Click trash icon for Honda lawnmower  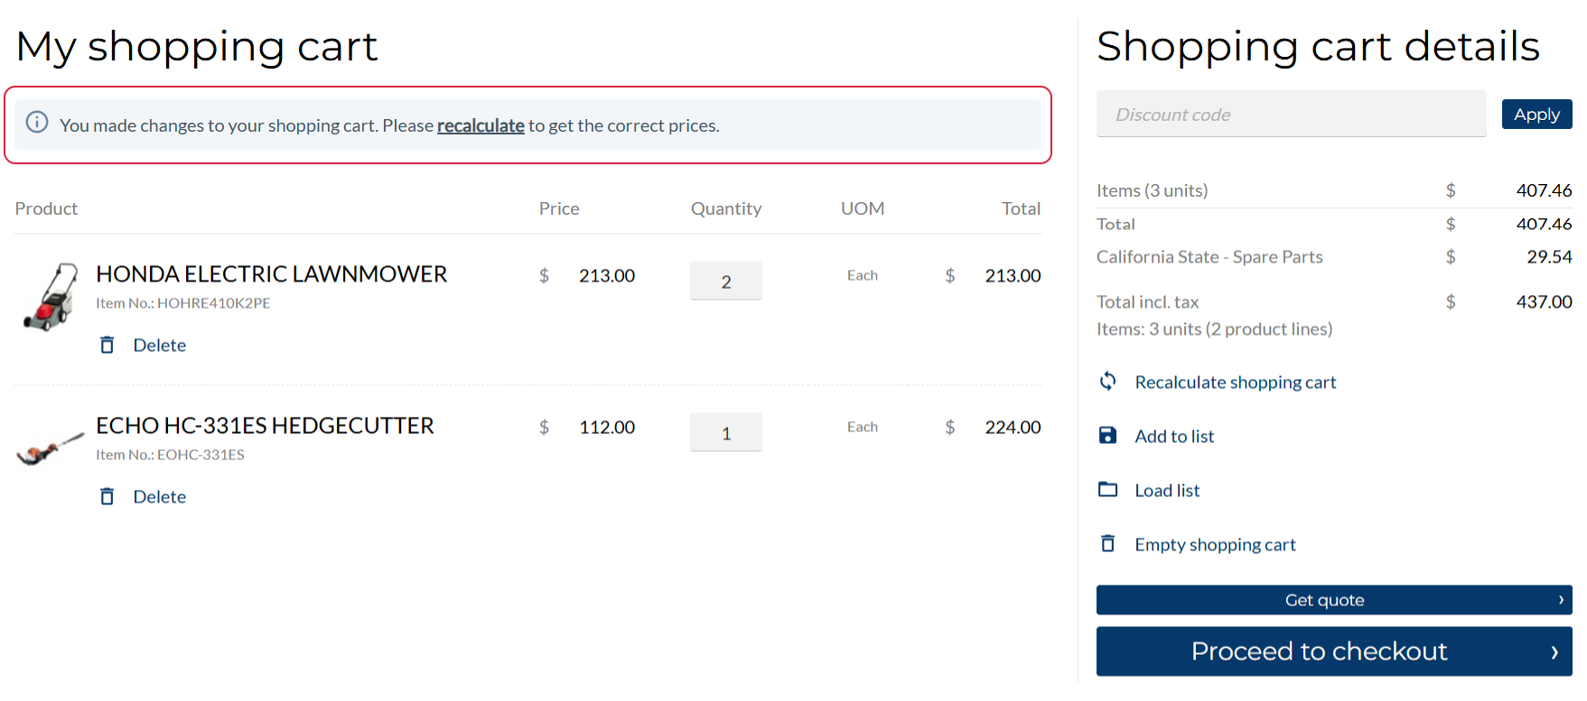(x=107, y=345)
